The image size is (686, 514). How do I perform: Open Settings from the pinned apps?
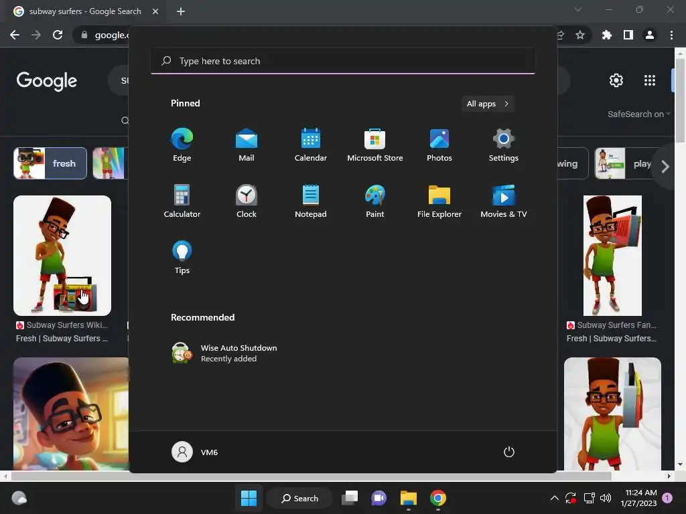(x=504, y=145)
